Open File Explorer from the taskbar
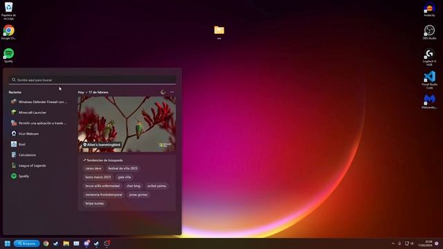Screen dimensions: 443x249 click(x=66, y=243)
